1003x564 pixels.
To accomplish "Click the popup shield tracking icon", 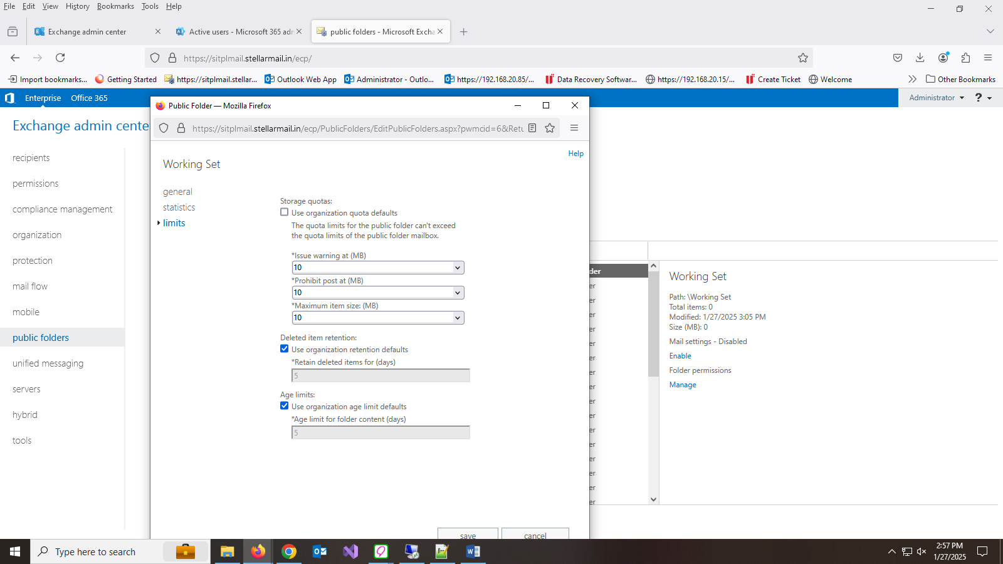I will click(x=164, y=128).
